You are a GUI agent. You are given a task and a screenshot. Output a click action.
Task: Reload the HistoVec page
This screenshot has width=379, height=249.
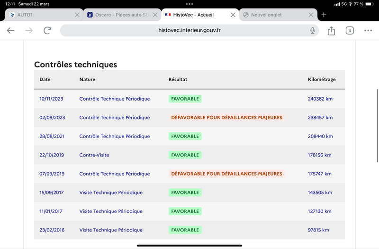47,30
